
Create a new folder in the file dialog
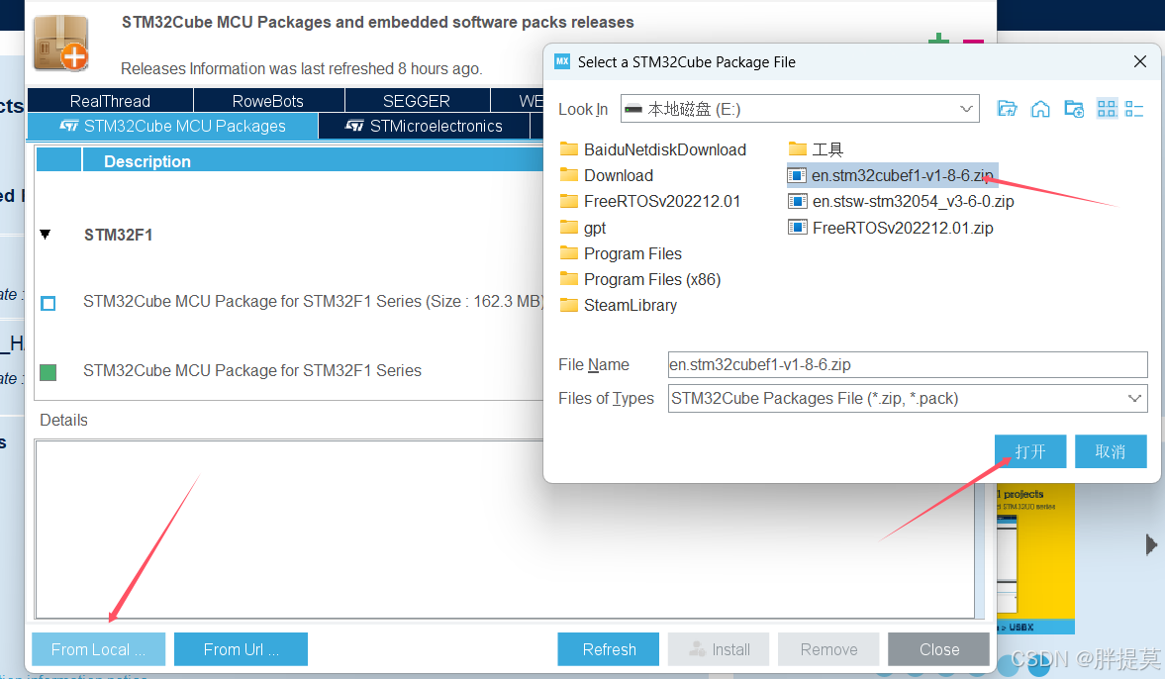[1074, 109]
